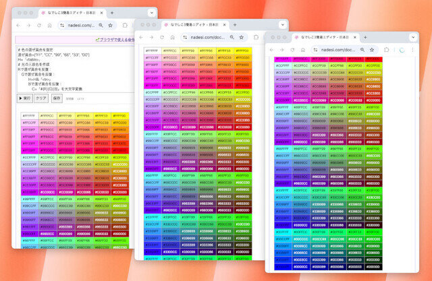432x281 pixels.
Task: Click forward arrow in middle window
Action: pyautogui.click(x=151, y=37)
